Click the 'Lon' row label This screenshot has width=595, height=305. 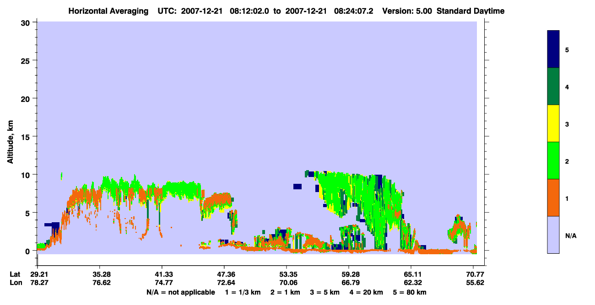click(x=15, y=283)
